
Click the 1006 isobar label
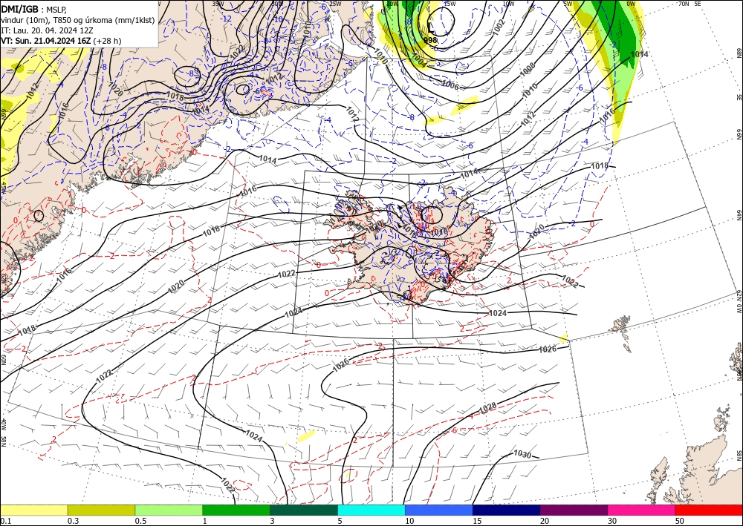[x=450, y=85]
